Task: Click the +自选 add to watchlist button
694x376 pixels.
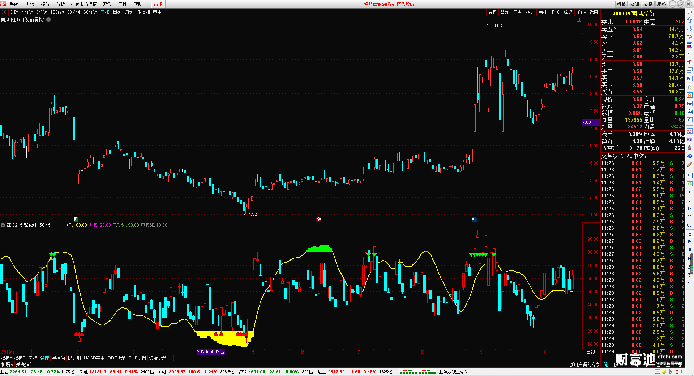Action: pos(581,12)
